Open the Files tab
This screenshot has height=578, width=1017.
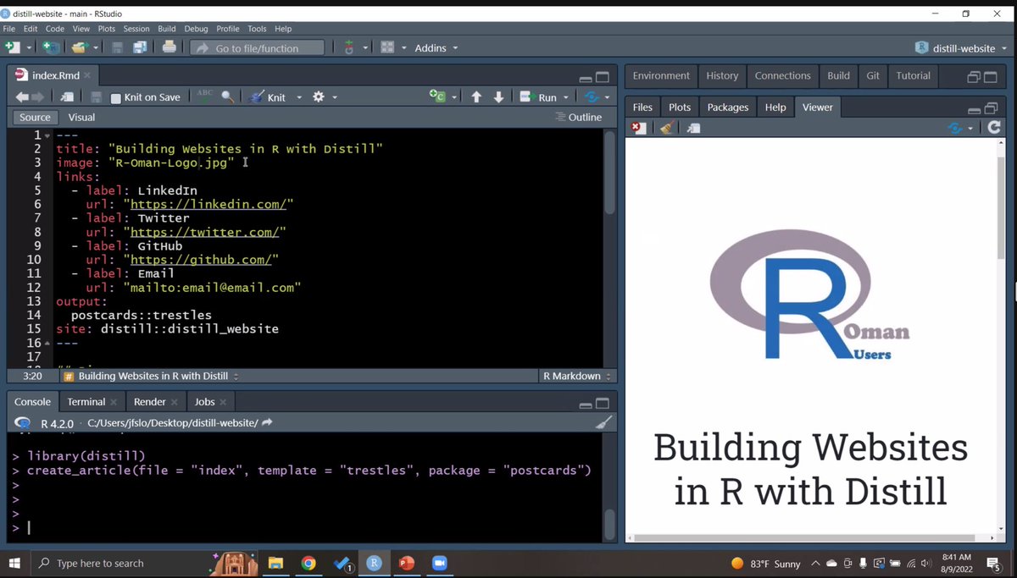pos(642,107)
